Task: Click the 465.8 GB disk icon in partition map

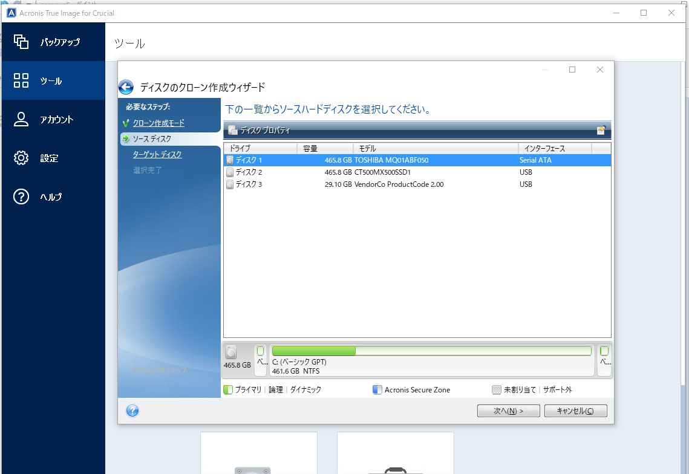Action: (231, 352)
